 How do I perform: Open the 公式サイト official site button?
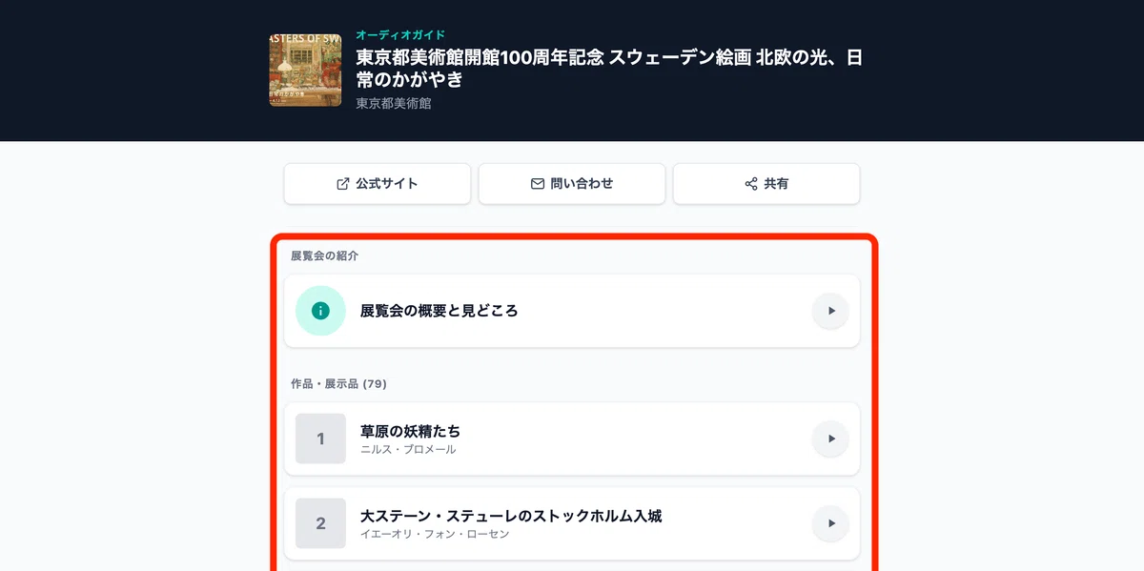coord(378,184)
